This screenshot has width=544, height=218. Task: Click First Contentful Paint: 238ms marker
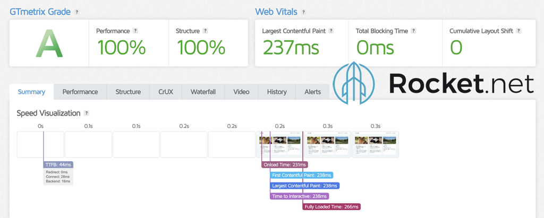tap(302, 176)
